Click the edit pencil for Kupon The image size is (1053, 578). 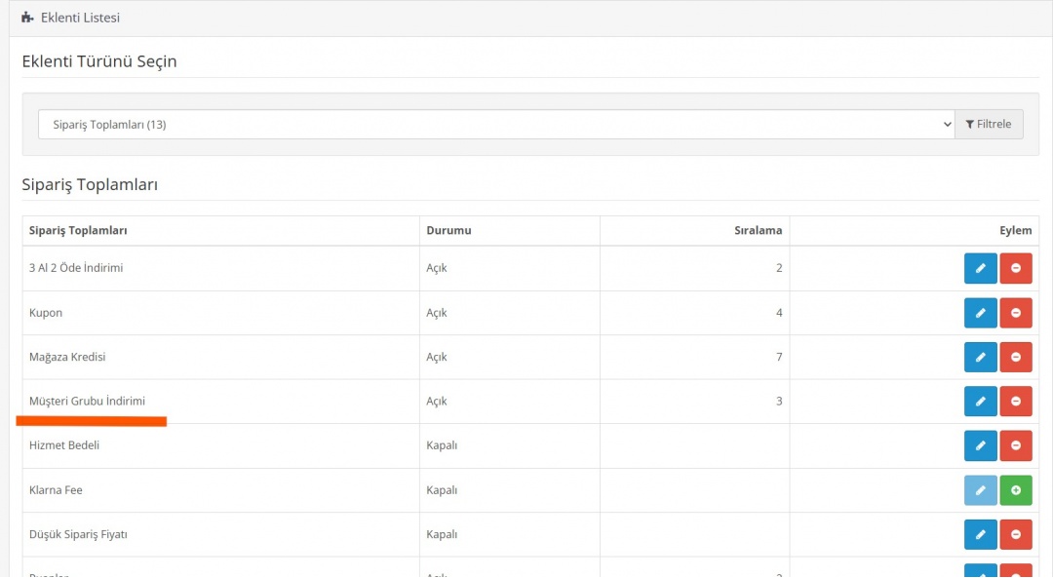[980, 313]
